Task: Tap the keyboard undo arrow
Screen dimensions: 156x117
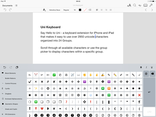Action: coord(5,67)
